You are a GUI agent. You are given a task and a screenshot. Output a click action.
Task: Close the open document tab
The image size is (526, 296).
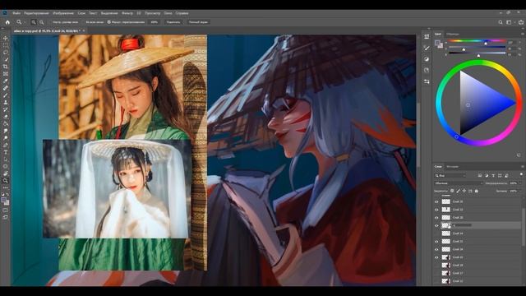coord(84,30)
